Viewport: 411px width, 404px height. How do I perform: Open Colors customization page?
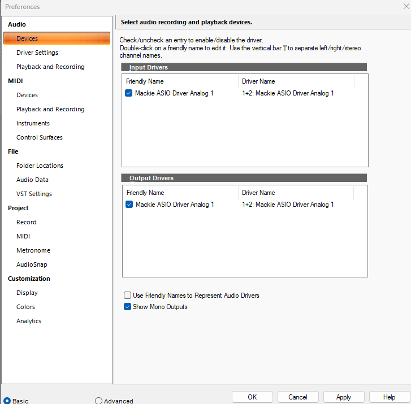click(25, 307)
